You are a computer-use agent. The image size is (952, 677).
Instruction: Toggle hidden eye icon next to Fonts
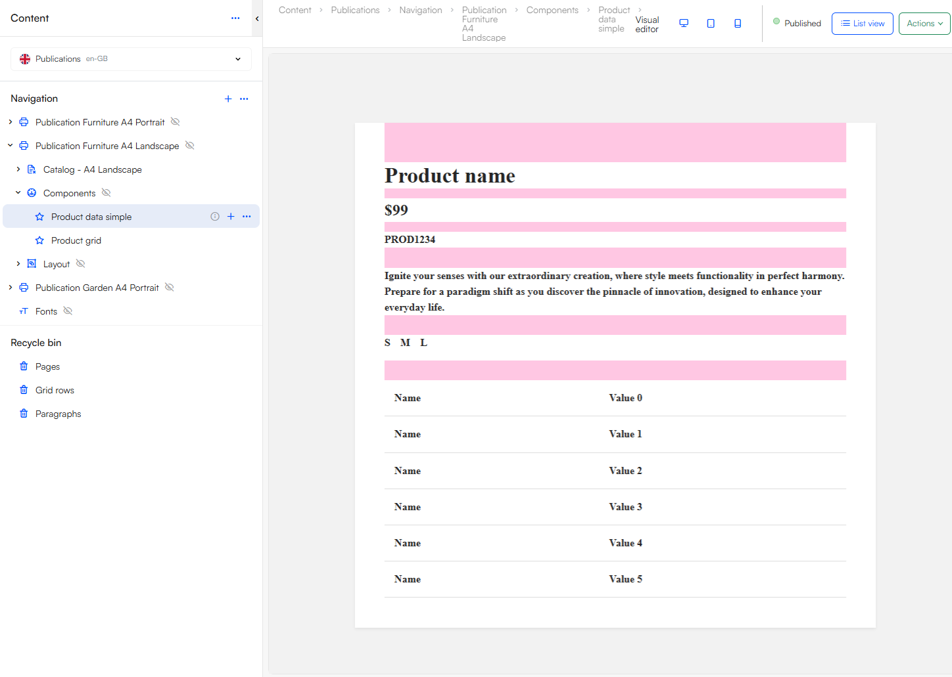(x=68, y=311)
